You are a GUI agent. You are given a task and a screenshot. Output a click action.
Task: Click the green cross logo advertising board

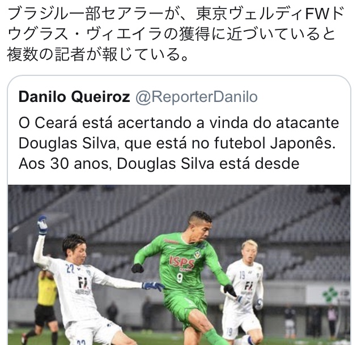click(x=329, y=294)
